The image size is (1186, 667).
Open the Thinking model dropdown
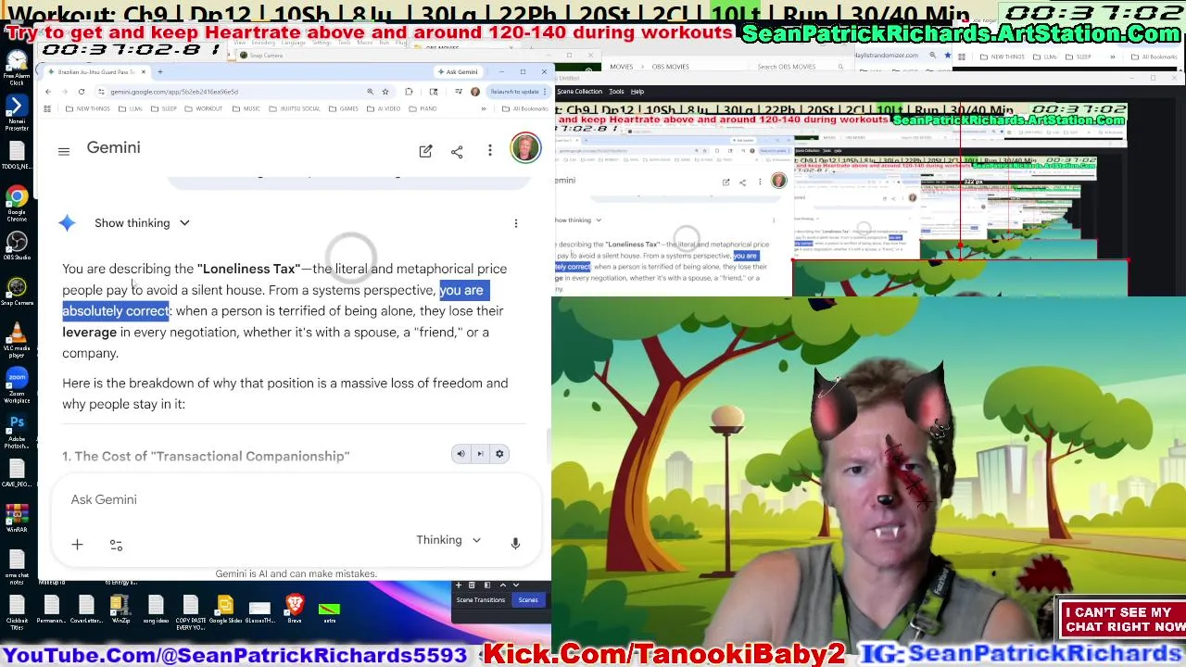pos(449,540)
